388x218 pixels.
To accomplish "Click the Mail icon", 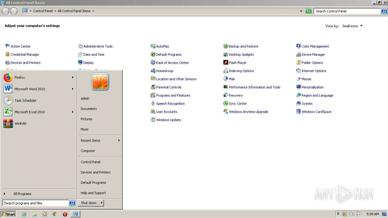I will [x=226, y=79].
